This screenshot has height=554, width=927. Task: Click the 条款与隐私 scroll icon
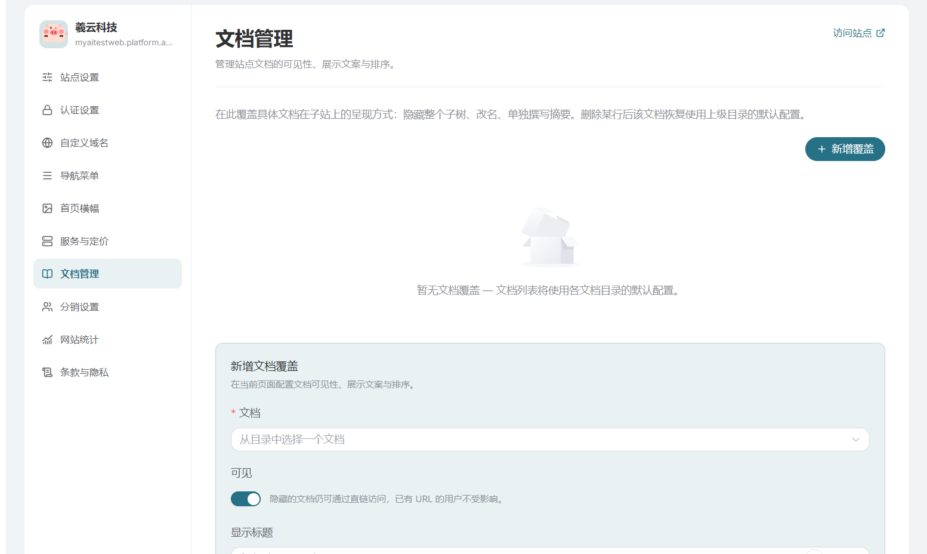pos(47,373)
